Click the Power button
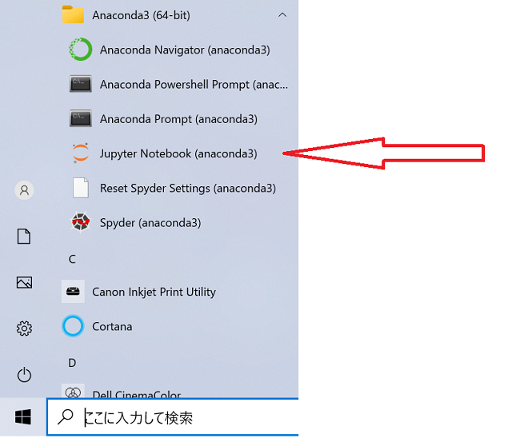Screen dimensions: 524x438 (x=24, y=375)
